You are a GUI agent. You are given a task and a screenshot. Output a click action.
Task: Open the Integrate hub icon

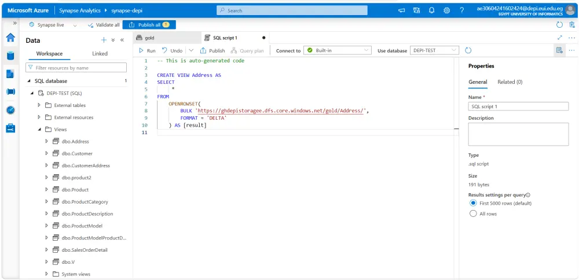pyautogui.click(x=10, y=92)
